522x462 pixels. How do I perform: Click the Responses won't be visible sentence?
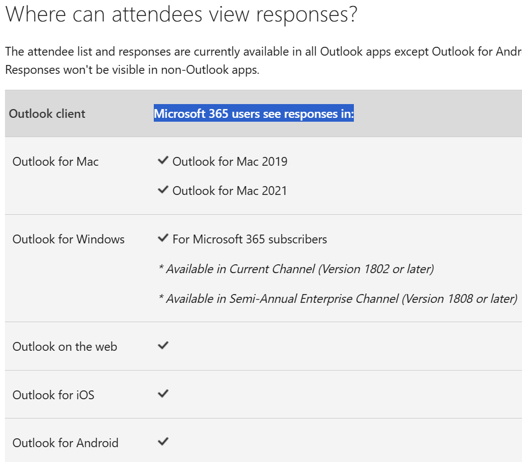(132, 70)
